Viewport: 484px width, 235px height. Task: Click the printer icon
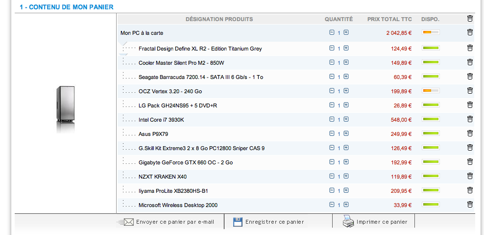(348, 221)
